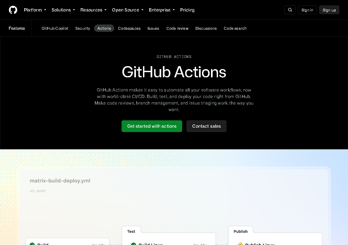Show the Open Source menu
348x245 pixels.
(128, 10)
